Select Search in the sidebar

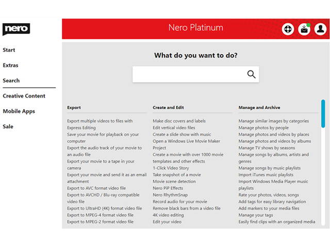coord(11,81)
